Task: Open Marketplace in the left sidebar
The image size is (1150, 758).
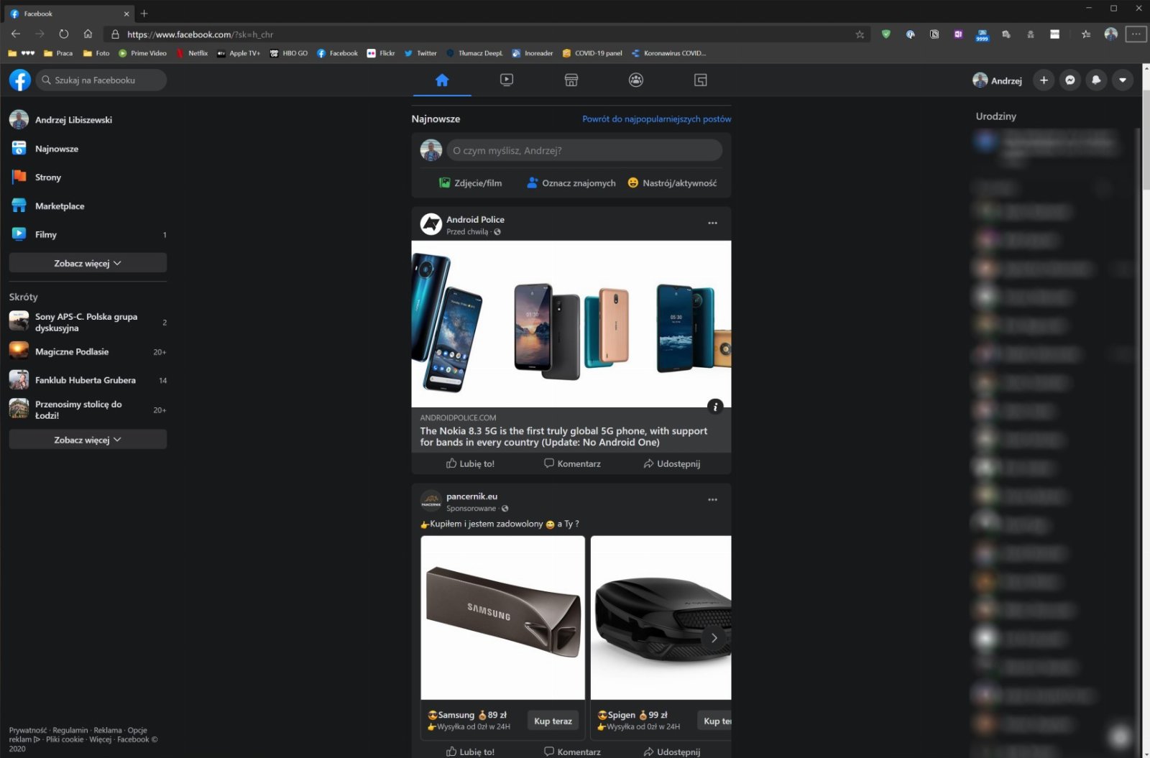Action: (88, 206)
